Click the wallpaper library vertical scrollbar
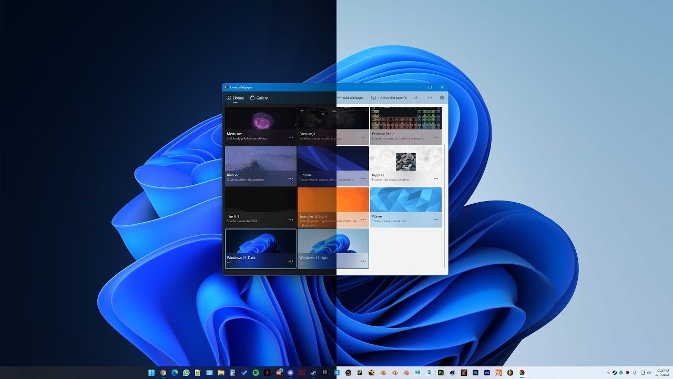 [x=445, y=205]
